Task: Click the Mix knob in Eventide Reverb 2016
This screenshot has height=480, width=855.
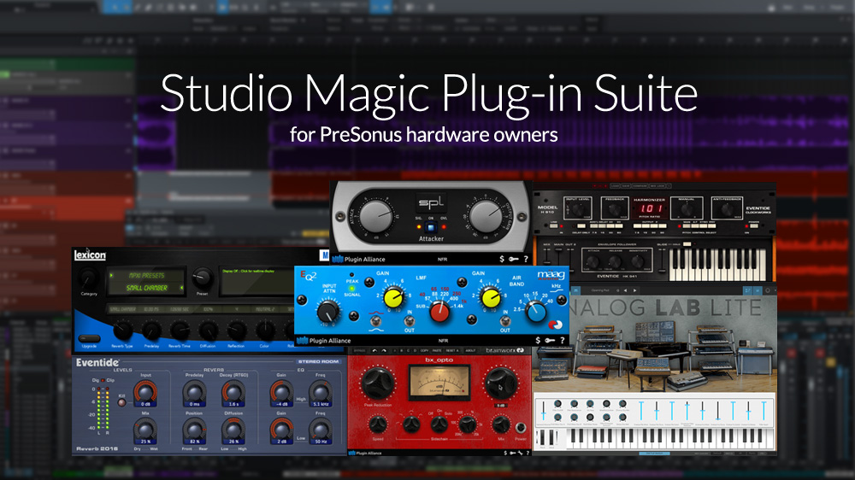Action: click(x=145, y=431)
